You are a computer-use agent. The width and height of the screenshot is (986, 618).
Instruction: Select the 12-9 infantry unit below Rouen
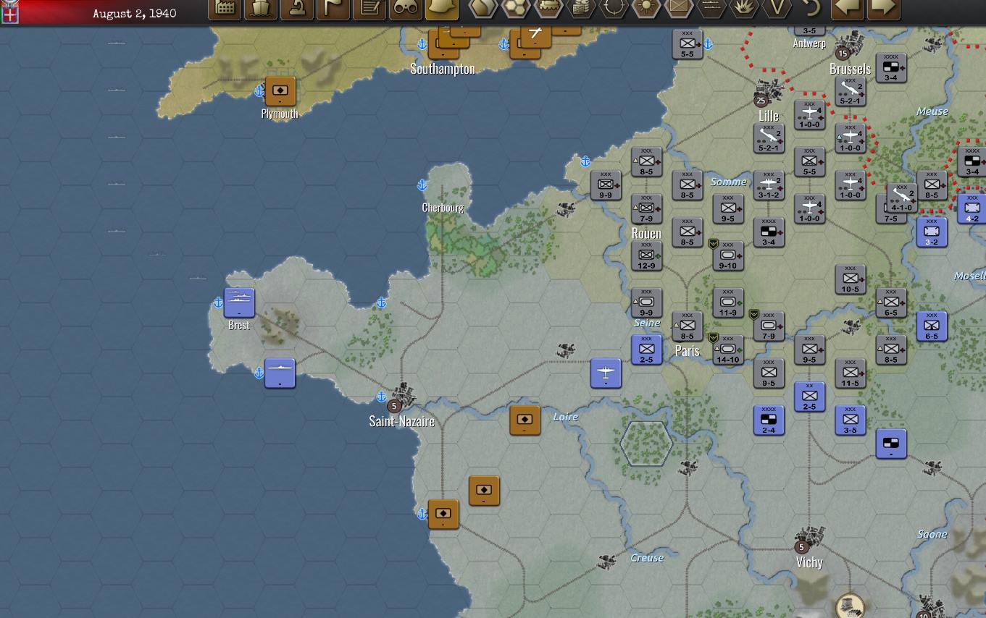click(646, 255)
